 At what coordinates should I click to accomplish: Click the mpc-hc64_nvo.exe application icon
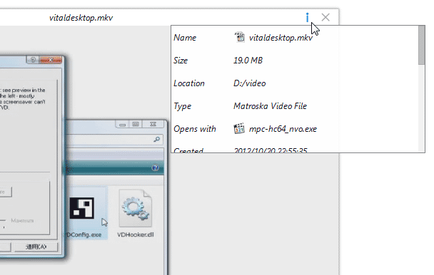click(239, 128)
